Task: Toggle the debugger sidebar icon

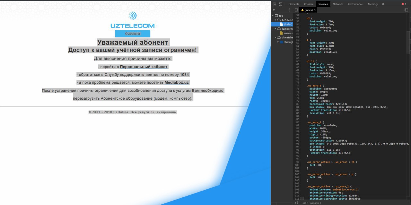Action: click(x=406, y=10)
